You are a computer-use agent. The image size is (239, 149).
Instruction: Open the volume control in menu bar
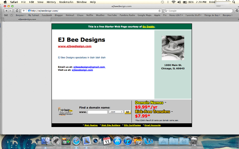pos(179,2)
